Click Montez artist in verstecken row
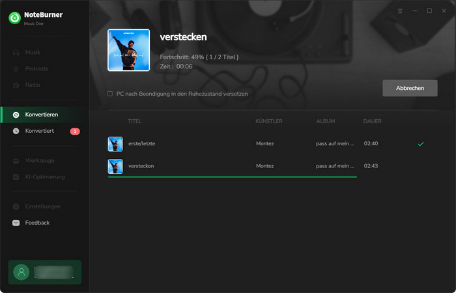This screenshot has width=456, height=293. [264, 166]
